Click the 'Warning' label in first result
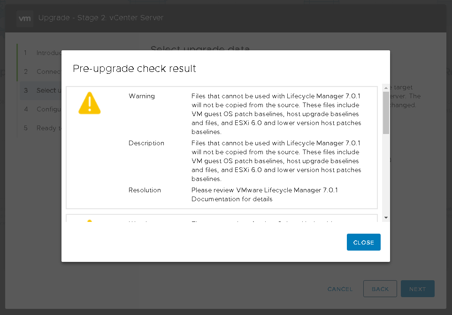452x315 pixels. click(142, 96)
